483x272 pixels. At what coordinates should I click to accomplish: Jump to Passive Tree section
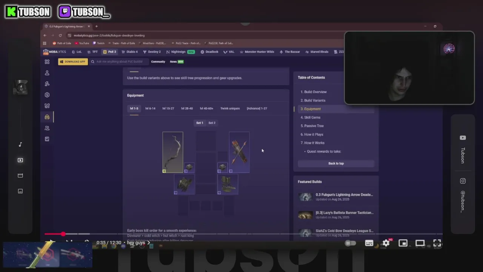314,126
